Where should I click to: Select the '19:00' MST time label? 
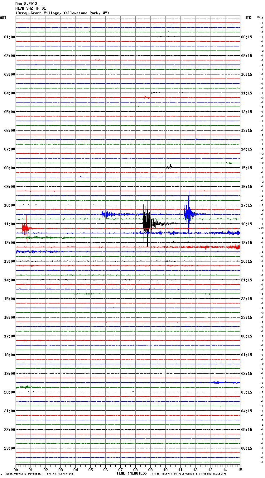click(10, 374)
